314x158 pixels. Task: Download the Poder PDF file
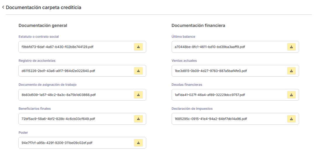tap(138, 143)
